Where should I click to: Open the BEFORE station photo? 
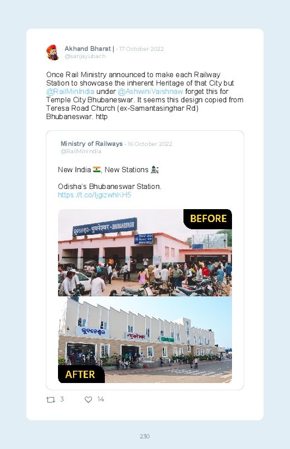145,253
